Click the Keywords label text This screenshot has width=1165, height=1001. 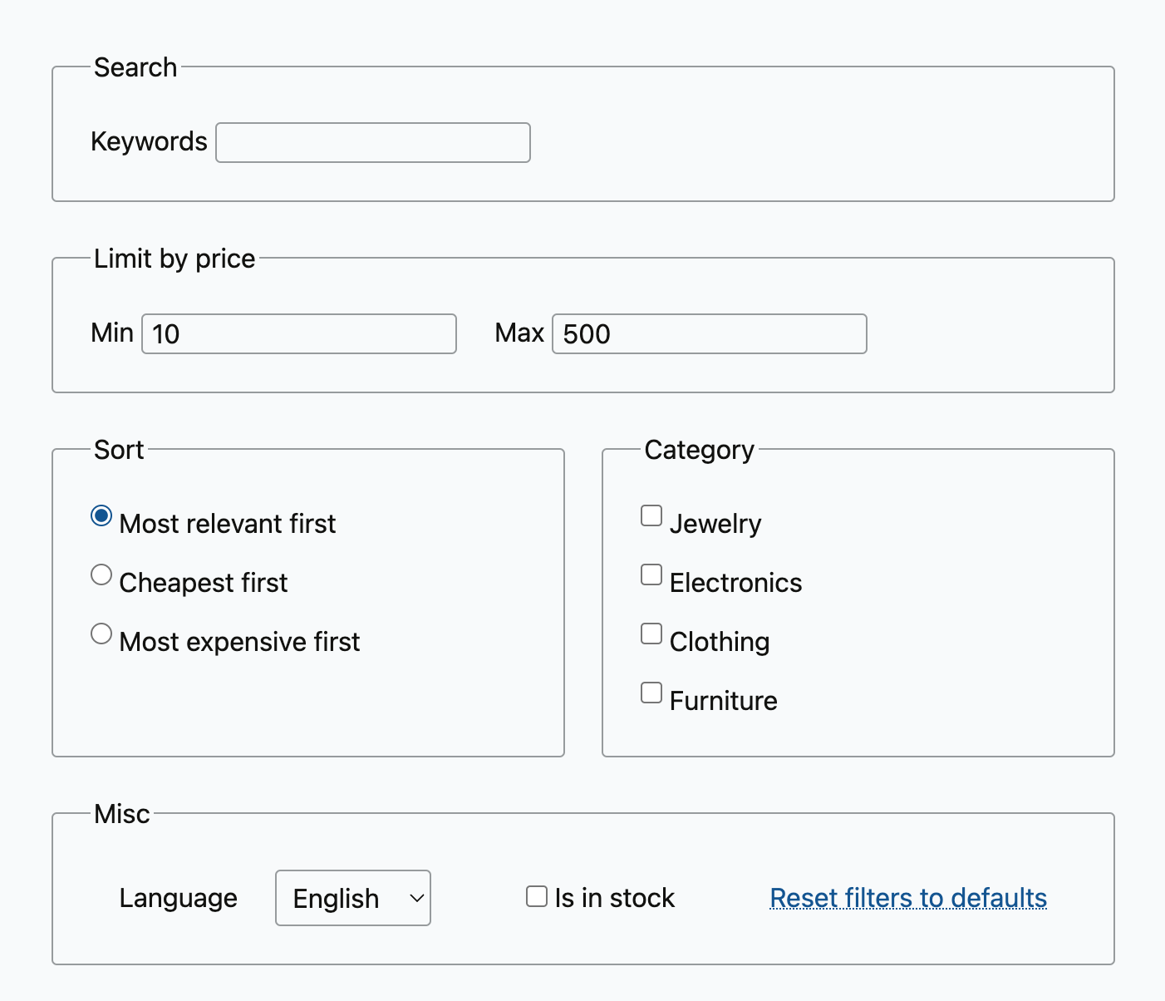click(149, 142)
